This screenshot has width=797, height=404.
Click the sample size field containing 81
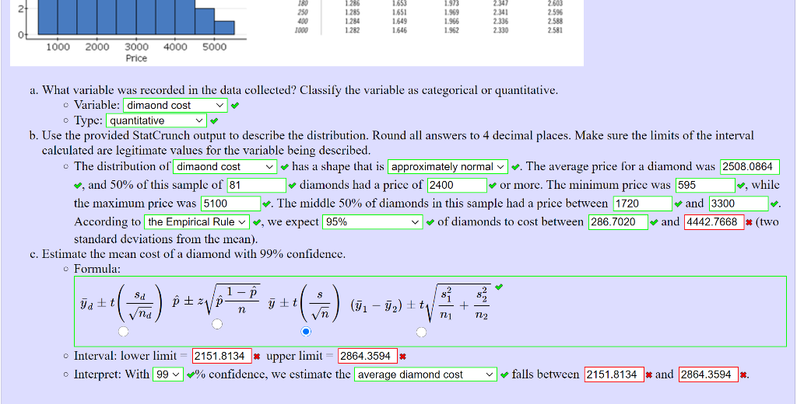tap(257, 185)
